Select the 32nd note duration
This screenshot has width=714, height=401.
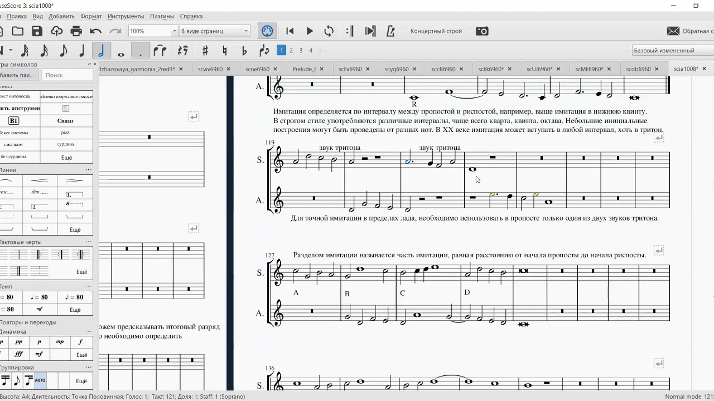click(25, 51)
